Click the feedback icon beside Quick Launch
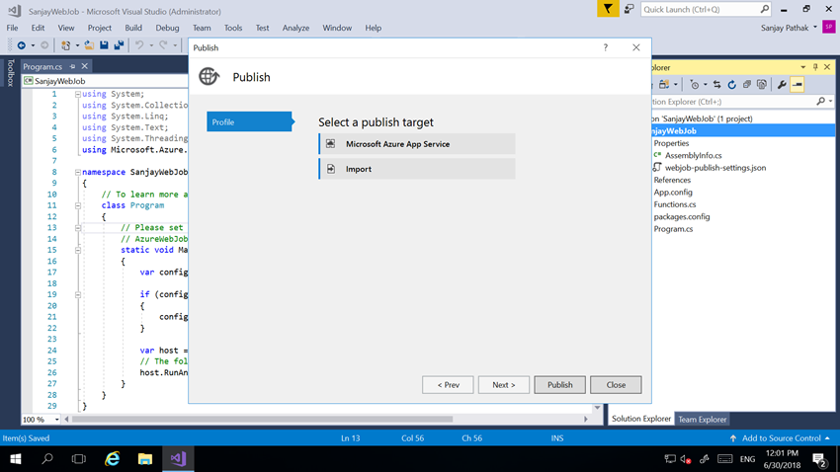Screen dimensions: 840x472 click(x=629, y=9)
